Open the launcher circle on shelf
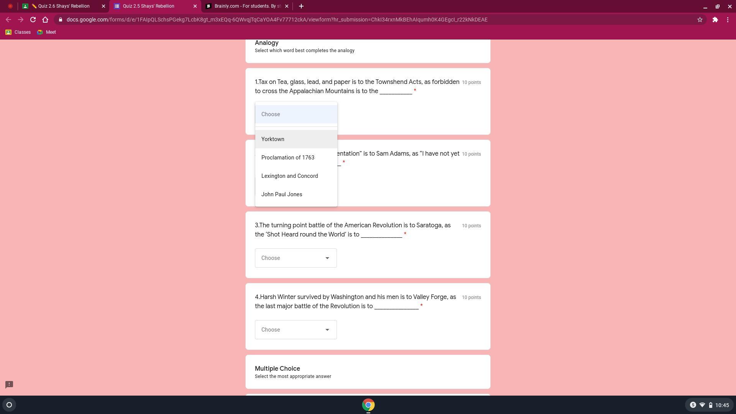This screenshot has height=414, width=736. coord(9,405)
